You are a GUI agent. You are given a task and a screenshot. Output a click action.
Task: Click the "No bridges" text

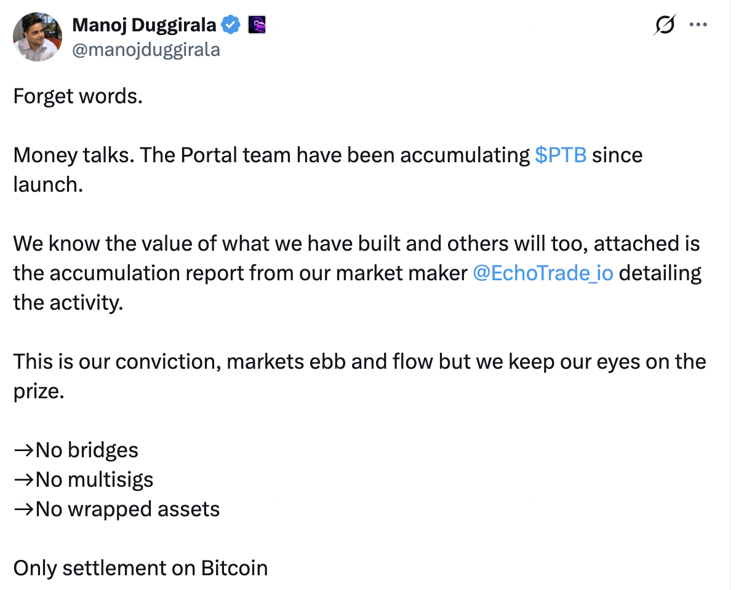87,450
